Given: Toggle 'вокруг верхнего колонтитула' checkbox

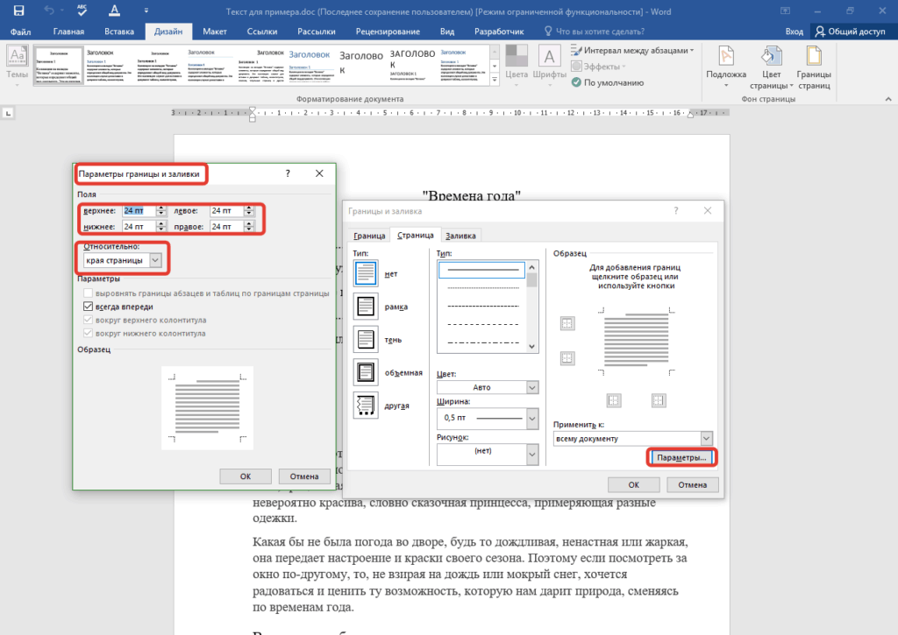Looking at the screenshot, I should pyautogui.click(x=88, y=321).
